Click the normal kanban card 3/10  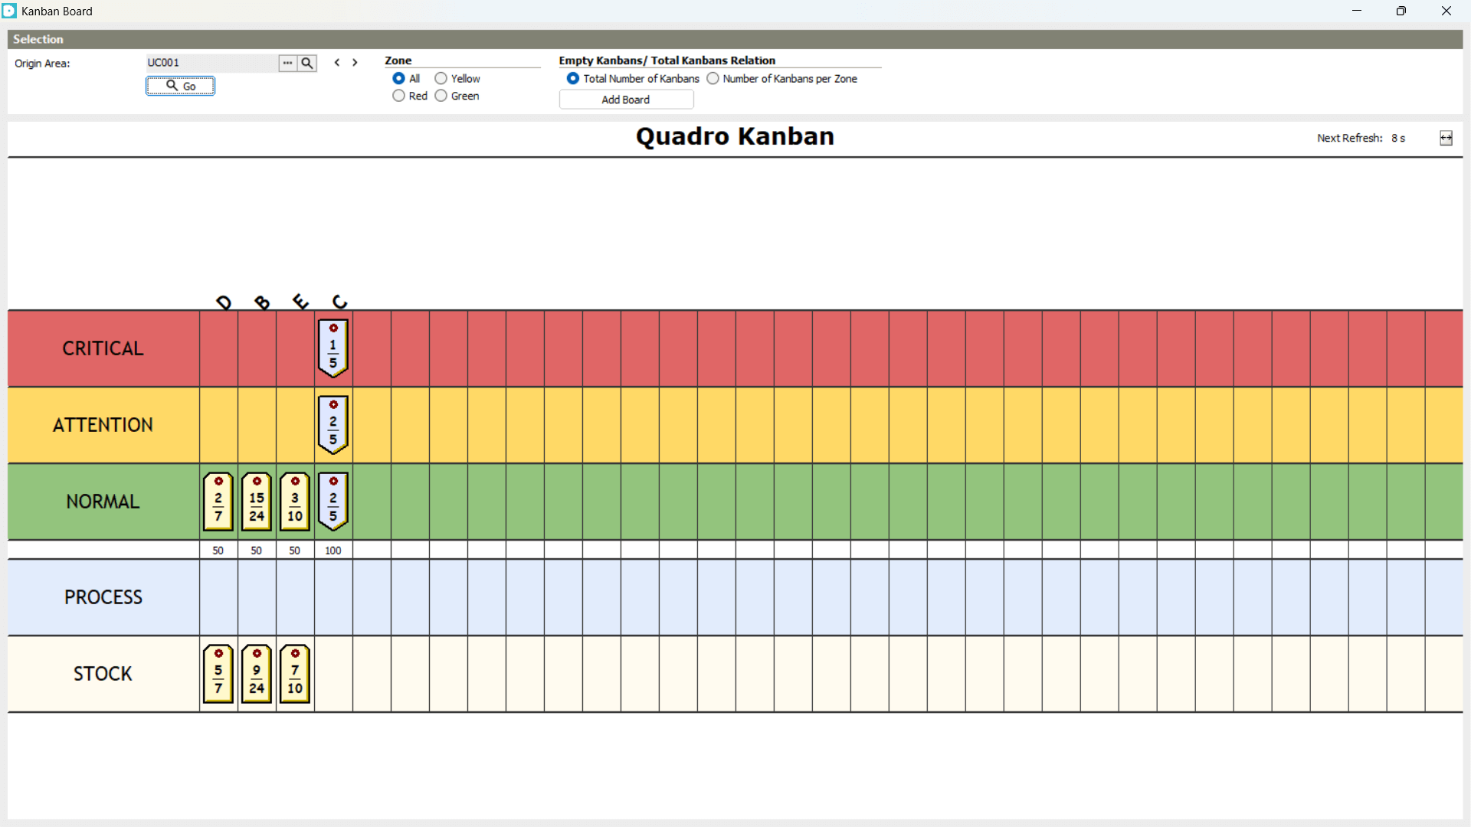point(295,502)
